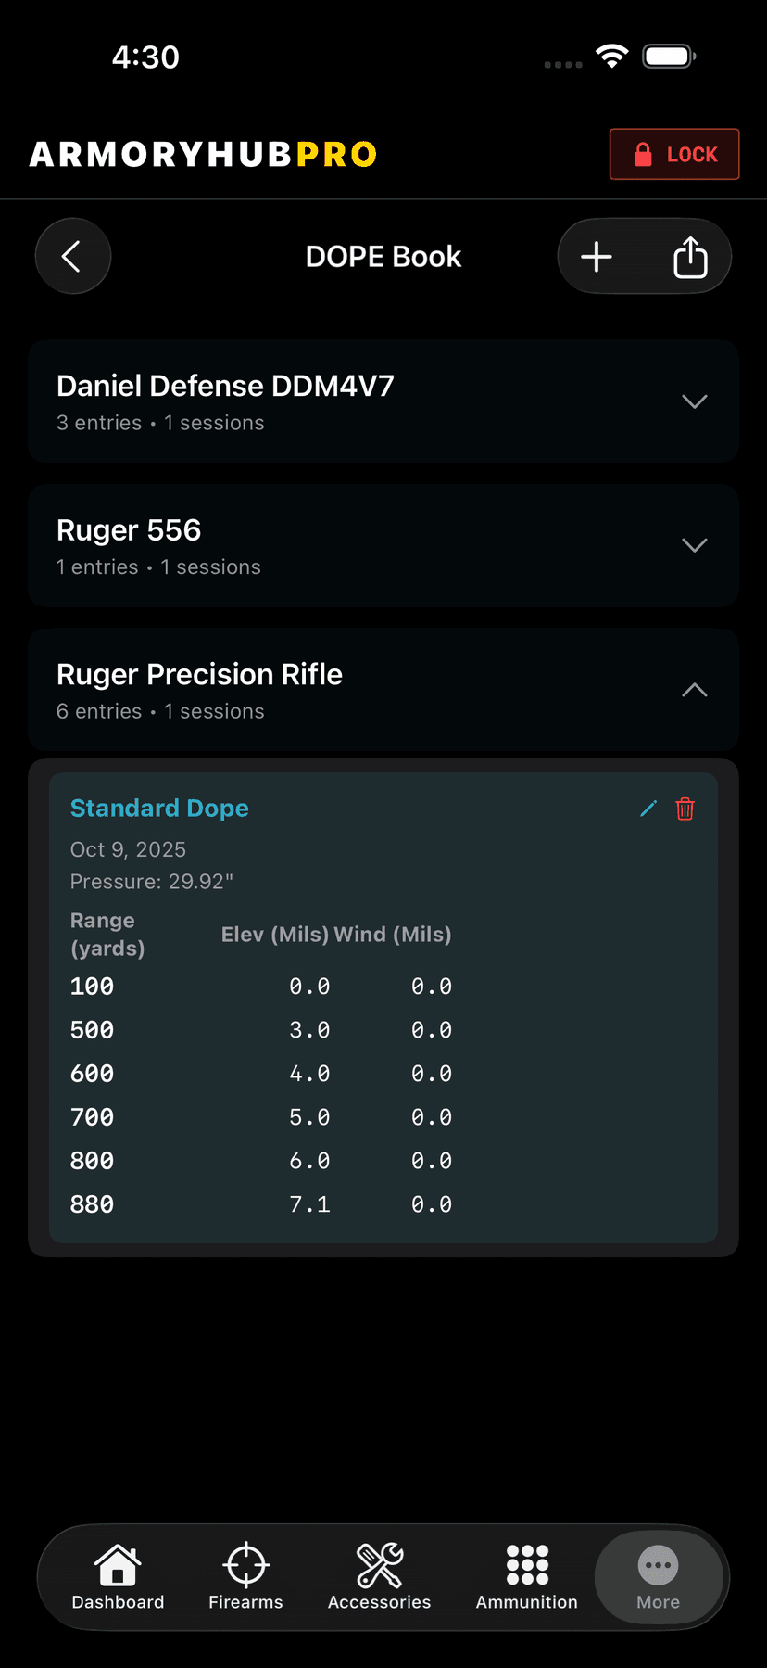
Task: Switch to the Ammunition tab
Action: 526,1577
